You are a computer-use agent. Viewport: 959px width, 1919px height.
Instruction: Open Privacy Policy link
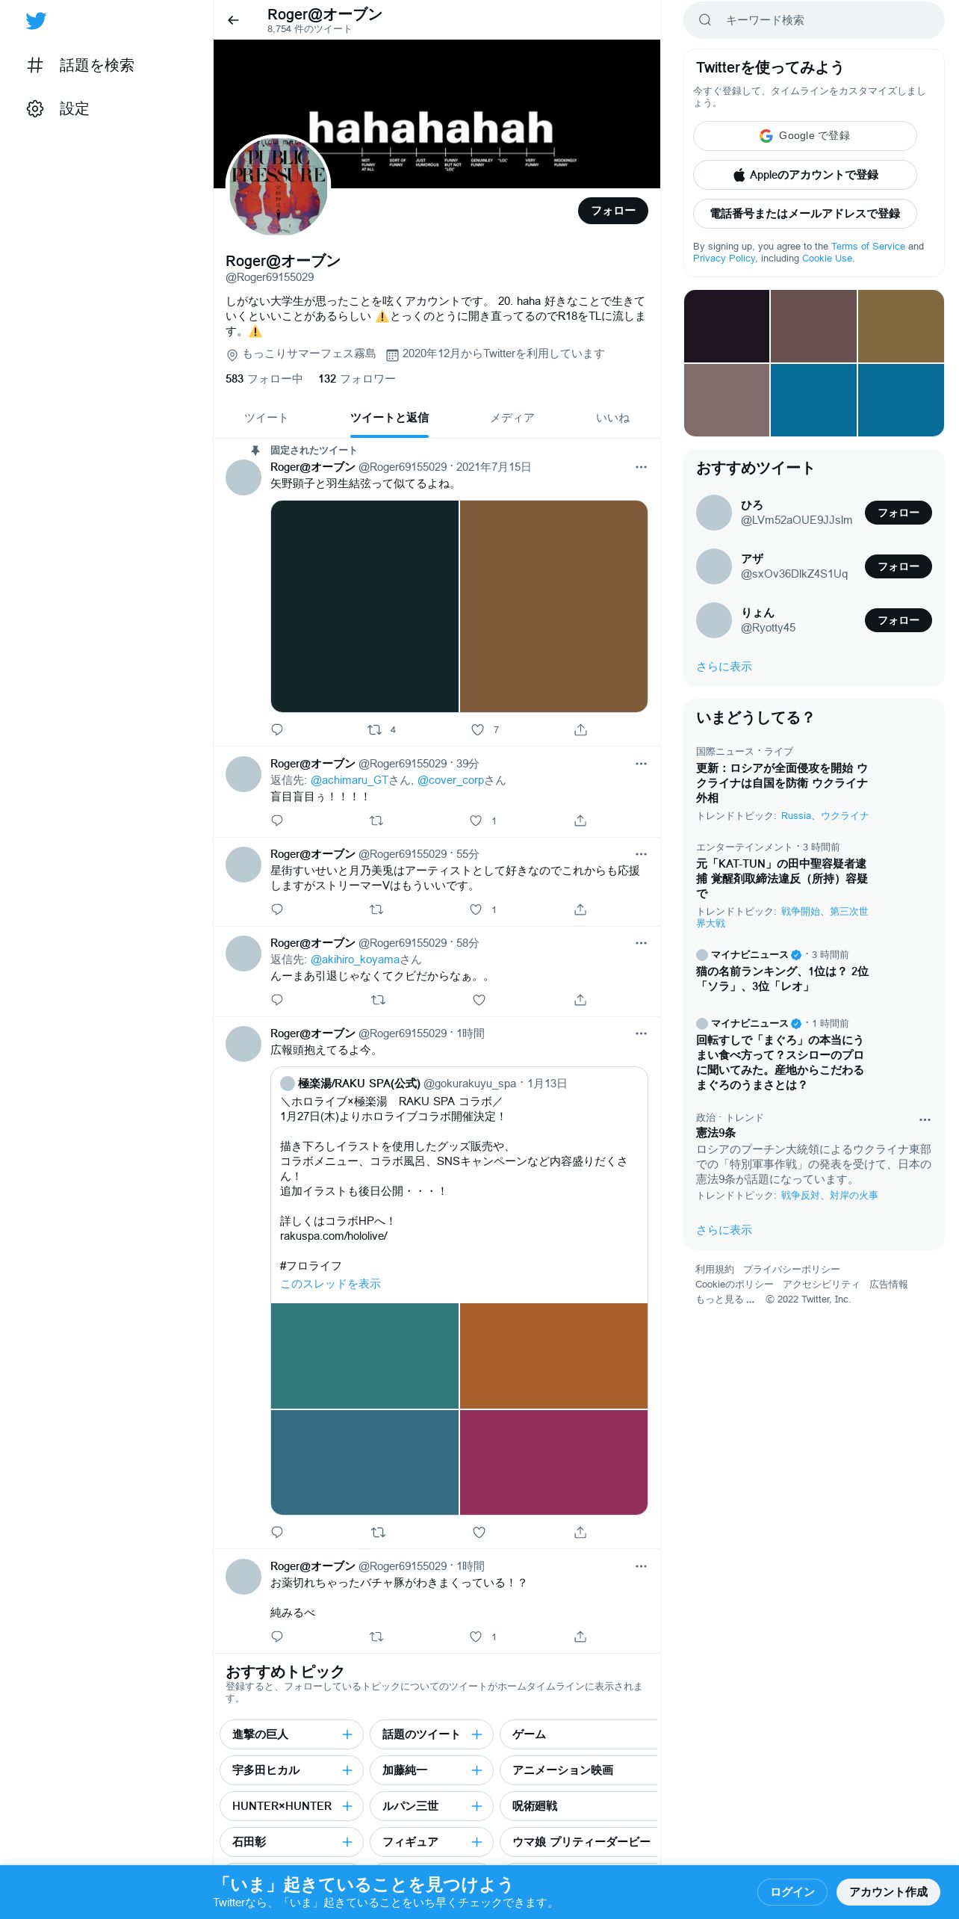(x=724, y=258)
